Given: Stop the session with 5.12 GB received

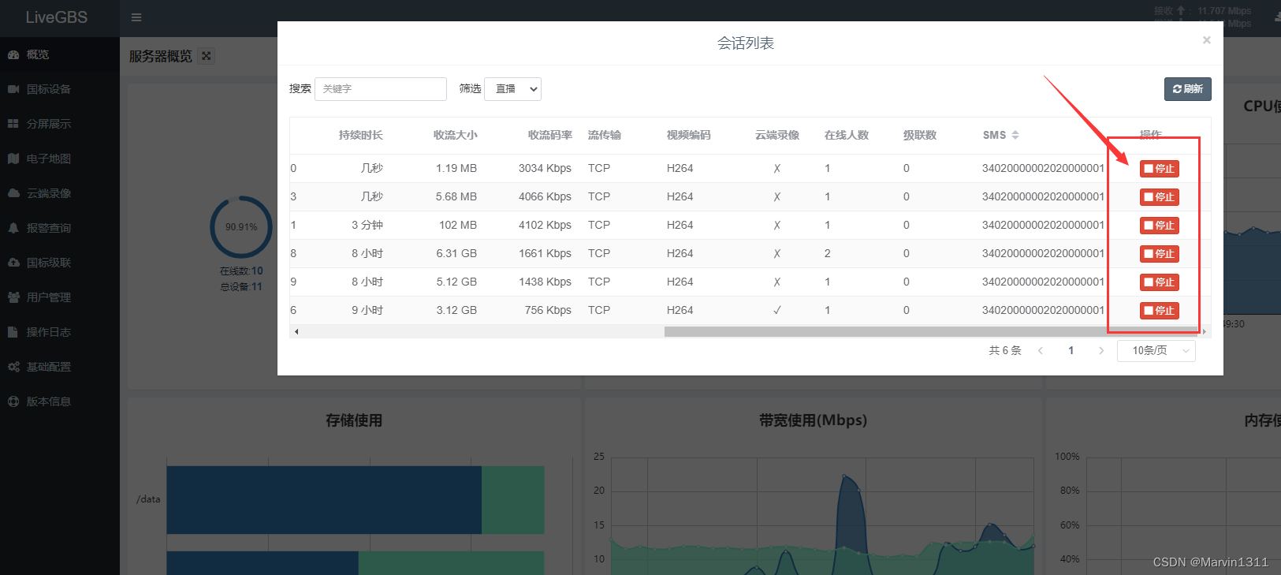Looking at the screenshot, I should point(1159,282).
